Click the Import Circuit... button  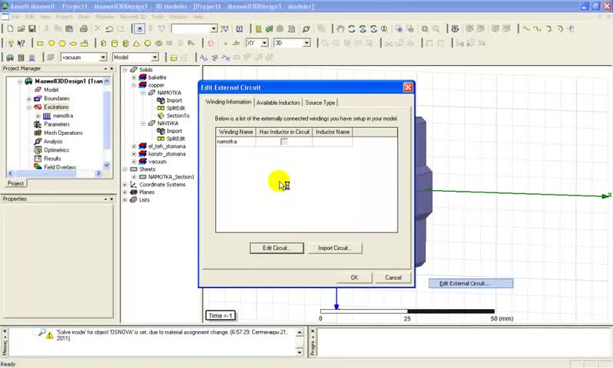[335, 248]
